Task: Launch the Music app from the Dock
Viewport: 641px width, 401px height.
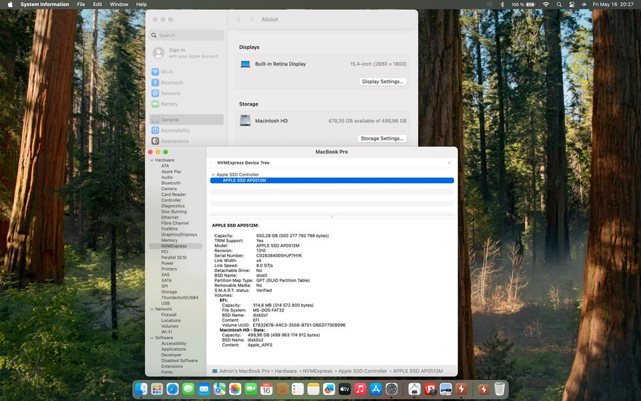Action: (360, 389)
